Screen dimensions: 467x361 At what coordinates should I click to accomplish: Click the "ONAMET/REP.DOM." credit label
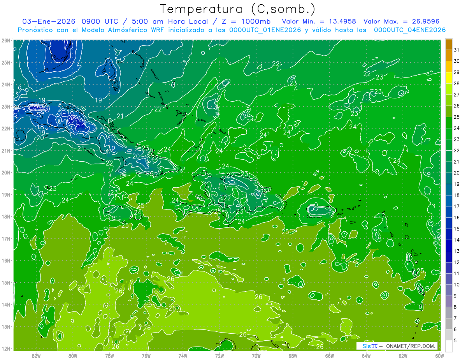(411, 346)
